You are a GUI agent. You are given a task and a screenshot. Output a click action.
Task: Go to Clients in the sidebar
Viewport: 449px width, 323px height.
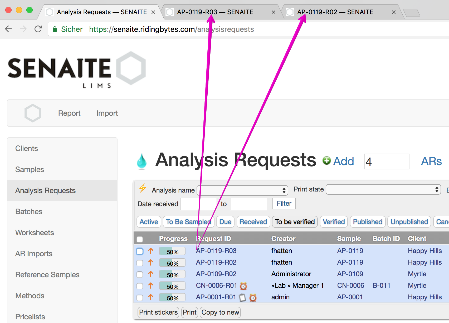62,148
